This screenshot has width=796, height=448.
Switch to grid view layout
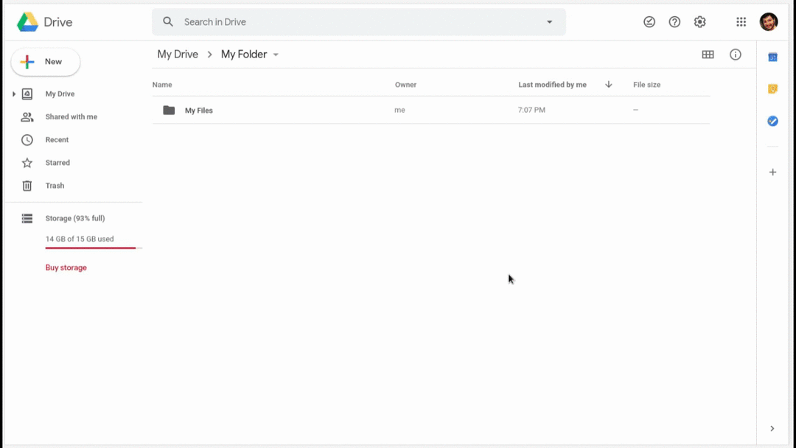[708, 55]
